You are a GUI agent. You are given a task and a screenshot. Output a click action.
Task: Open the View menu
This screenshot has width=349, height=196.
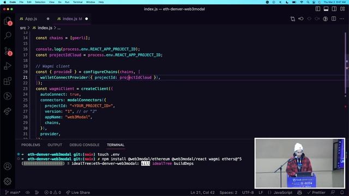[x=52, y=2]
